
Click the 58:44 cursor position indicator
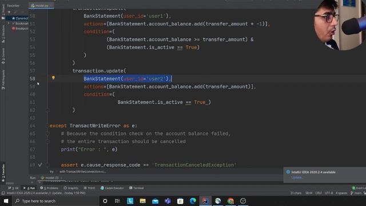(x=309, y=193)
